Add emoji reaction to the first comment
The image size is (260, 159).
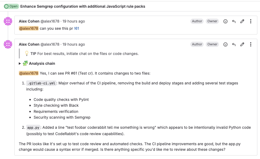pyautogui.click(x=225, y=21)
